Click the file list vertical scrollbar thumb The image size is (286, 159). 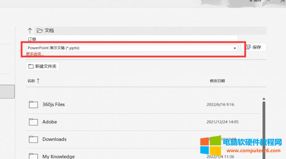tap(264, 130)
